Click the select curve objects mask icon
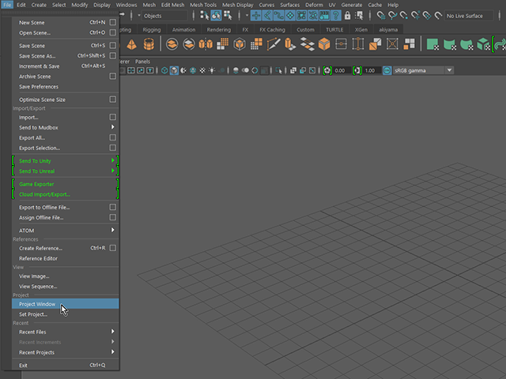The image size is (506, 379). (x=278, y=15)
